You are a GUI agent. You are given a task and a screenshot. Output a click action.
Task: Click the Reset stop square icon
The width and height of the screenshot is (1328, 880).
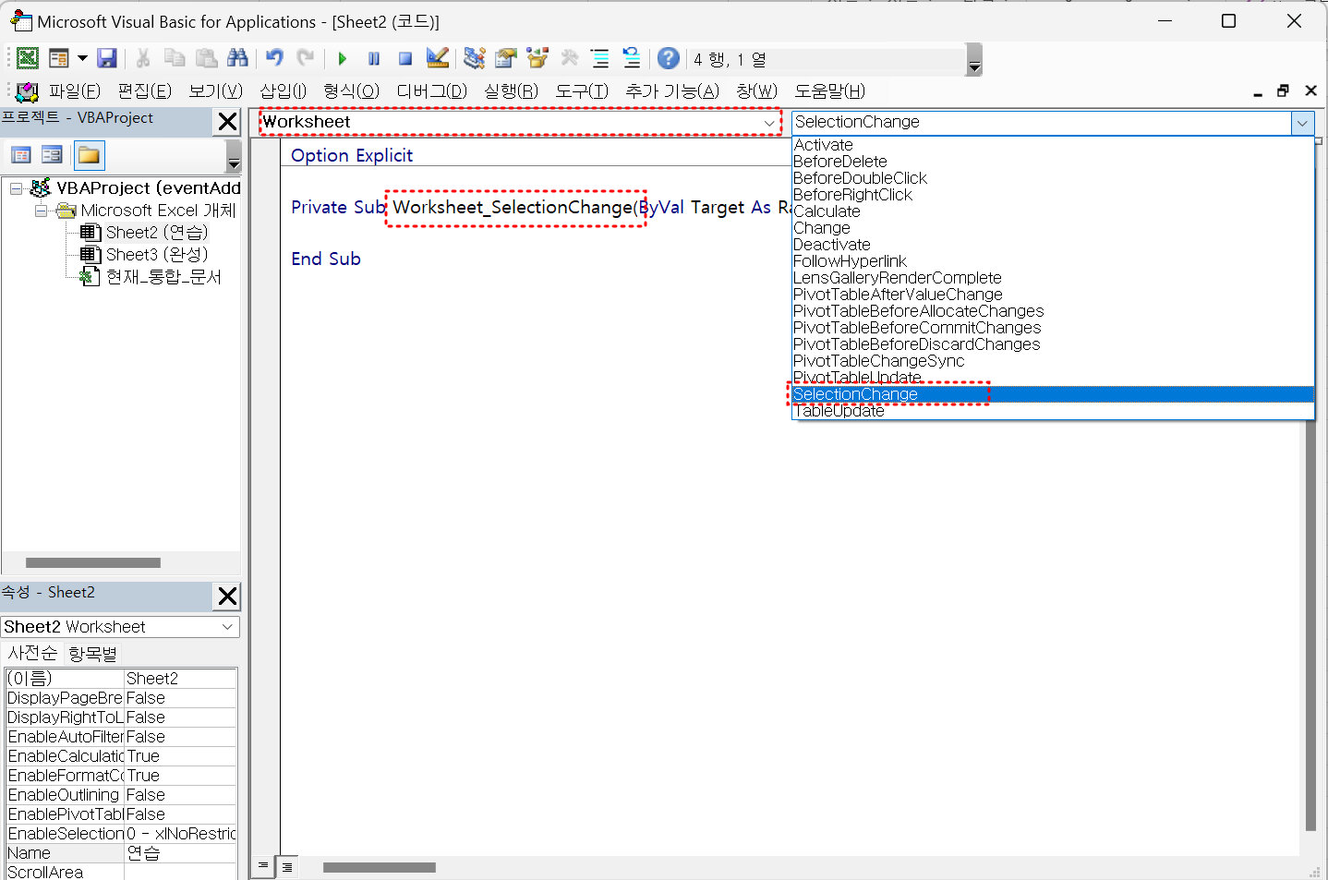coord(404,59)
